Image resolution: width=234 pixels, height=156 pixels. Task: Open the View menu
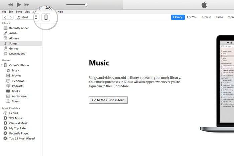coord(27,12)
